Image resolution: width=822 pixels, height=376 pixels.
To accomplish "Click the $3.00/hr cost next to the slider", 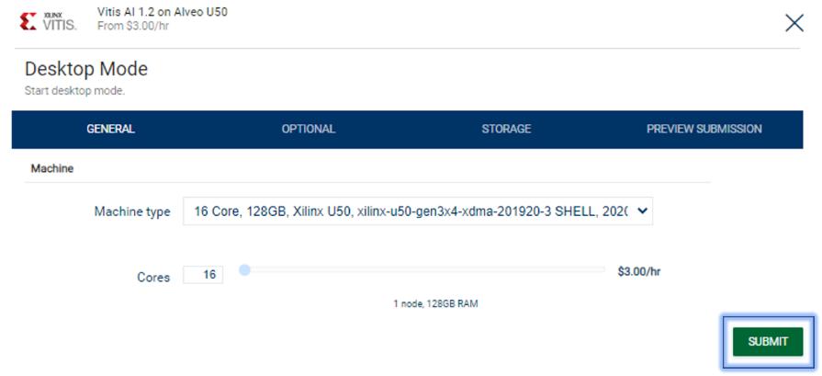I will [639, 271].
